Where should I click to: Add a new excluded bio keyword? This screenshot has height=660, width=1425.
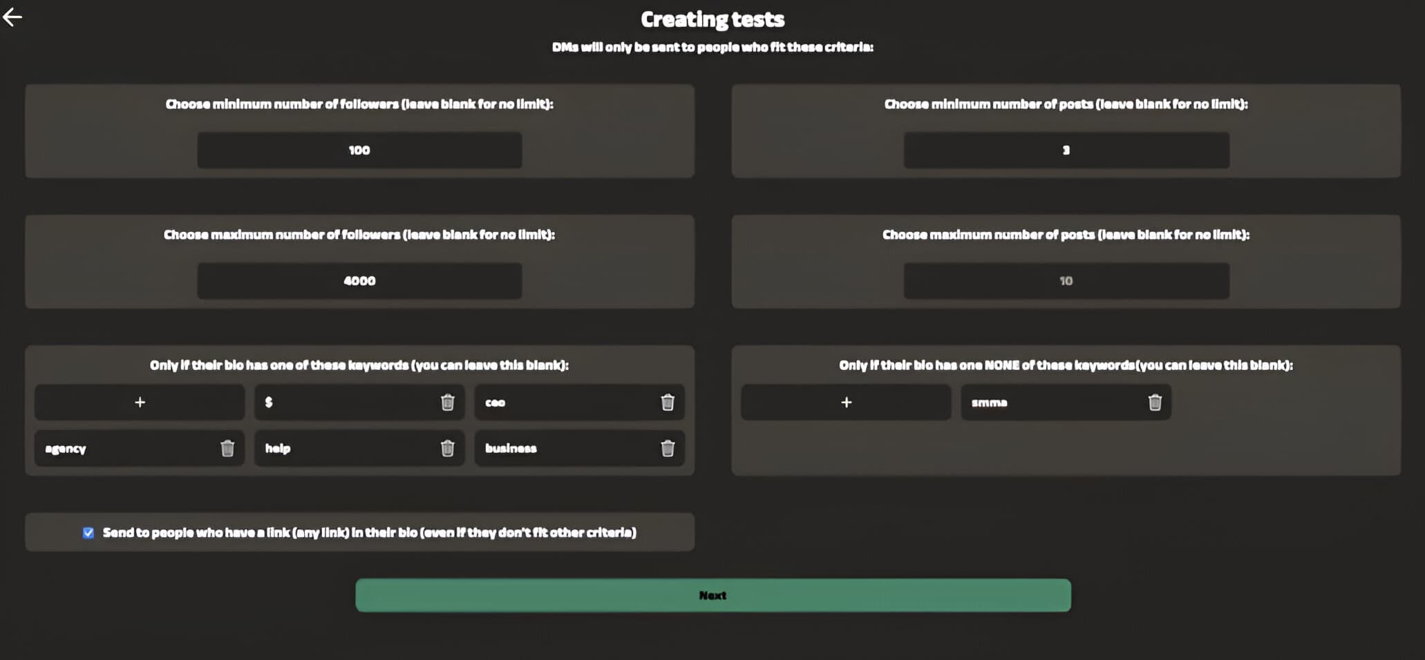pyautogui.click(x=846, y=402)
